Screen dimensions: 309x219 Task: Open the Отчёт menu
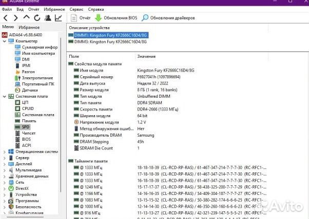(x=33, y=9)
